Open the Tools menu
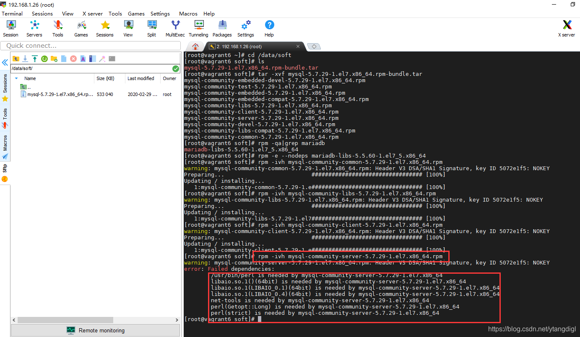The width and height of the screenshot is (580, 337). click(x=115, y=13)
